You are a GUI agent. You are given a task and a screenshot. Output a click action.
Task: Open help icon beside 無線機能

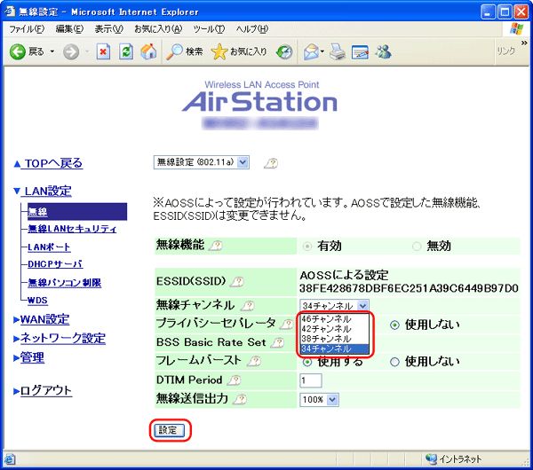tap(216, 246)
